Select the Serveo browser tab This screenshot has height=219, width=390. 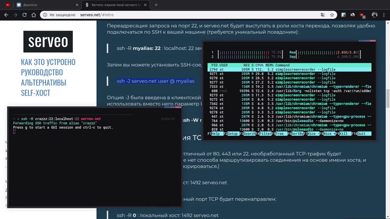(x=116, y=5)
